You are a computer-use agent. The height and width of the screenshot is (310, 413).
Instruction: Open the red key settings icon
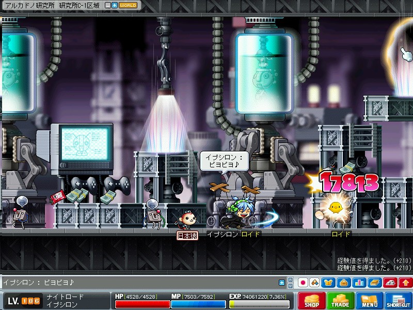click(x=390, y=283)
